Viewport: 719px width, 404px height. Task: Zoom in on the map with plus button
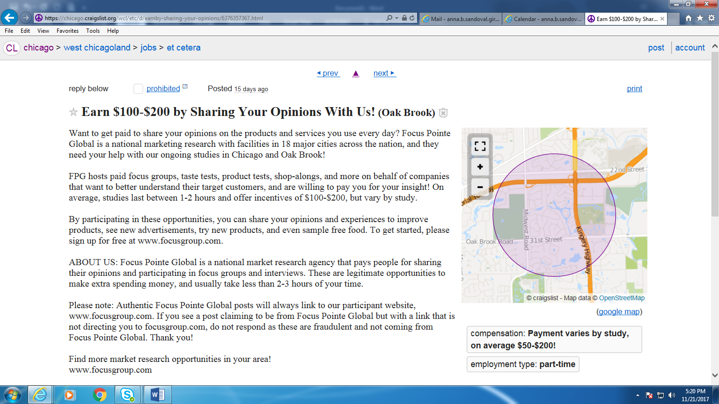[x=480, y=166]
